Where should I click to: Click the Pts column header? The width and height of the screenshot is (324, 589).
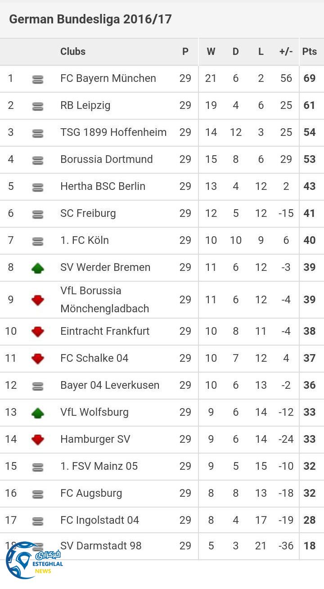(x=310, y=52)
